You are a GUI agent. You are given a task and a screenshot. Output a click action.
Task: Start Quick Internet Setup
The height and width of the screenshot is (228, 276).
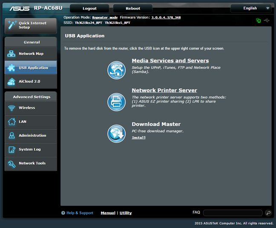point(31,26)
